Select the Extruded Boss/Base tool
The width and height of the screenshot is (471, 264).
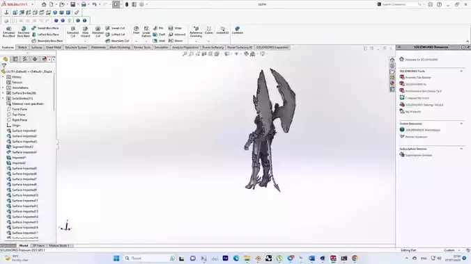pyautogui.click(x=9, y=32)
